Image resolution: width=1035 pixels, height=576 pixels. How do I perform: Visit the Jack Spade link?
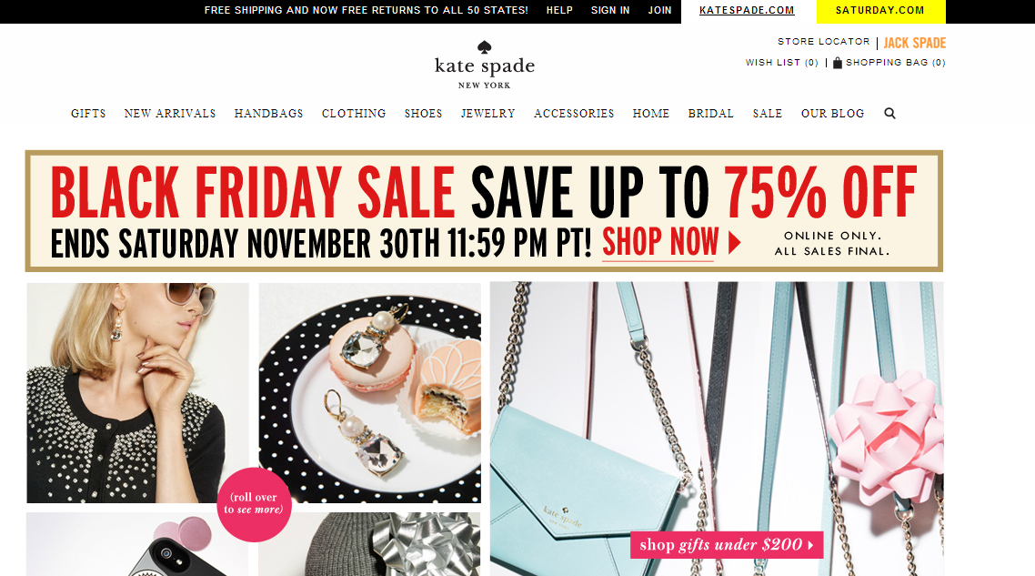915,43
